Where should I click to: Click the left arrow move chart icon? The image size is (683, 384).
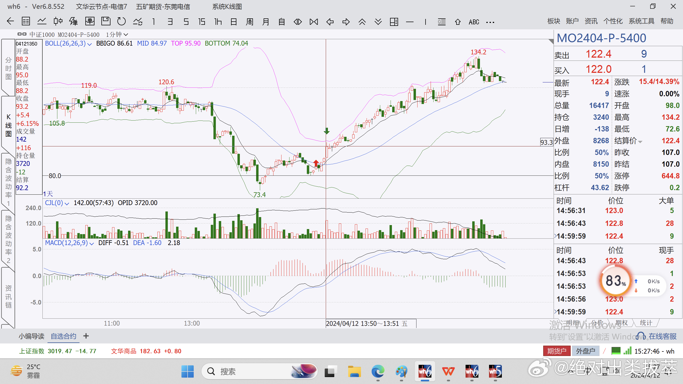click(330, 22)
